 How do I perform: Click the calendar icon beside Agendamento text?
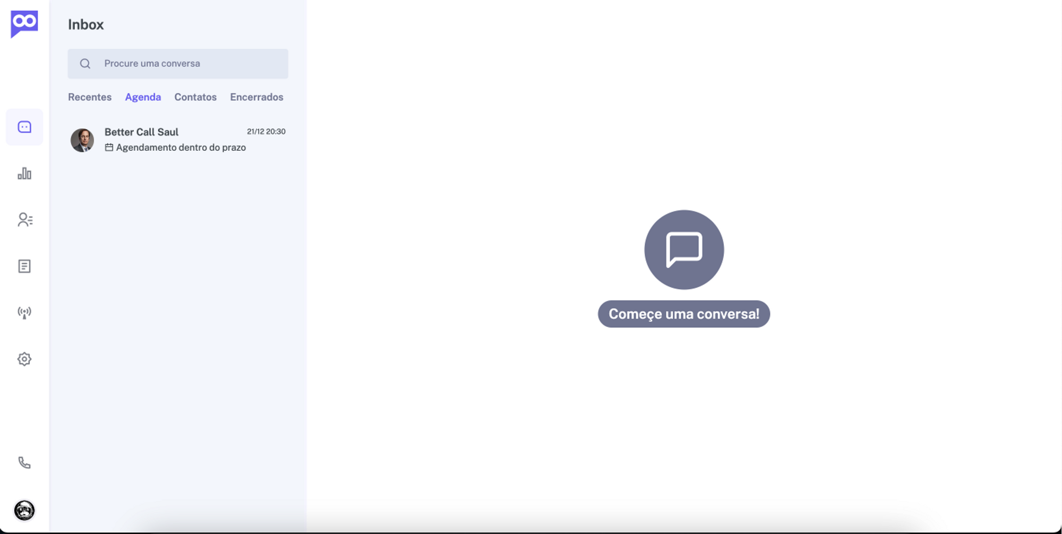(x=109, y=148)
